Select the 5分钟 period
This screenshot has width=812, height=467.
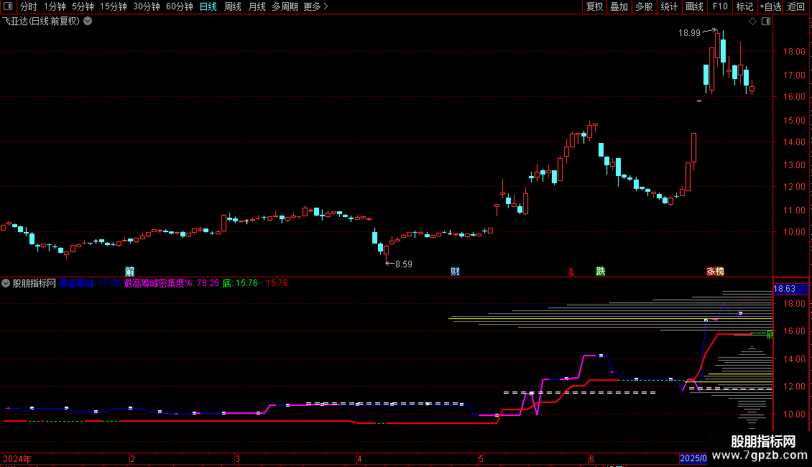[83, 6]
